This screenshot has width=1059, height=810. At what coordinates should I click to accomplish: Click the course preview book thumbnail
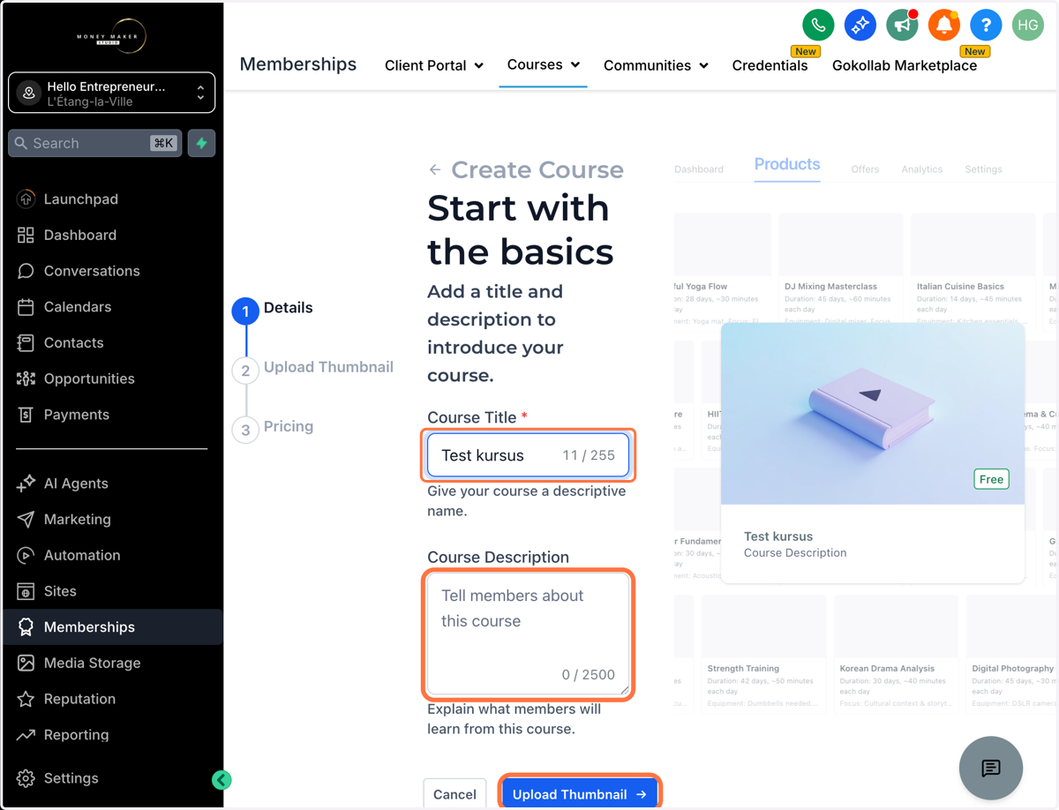pyautogui.click(x=873, y=413)
